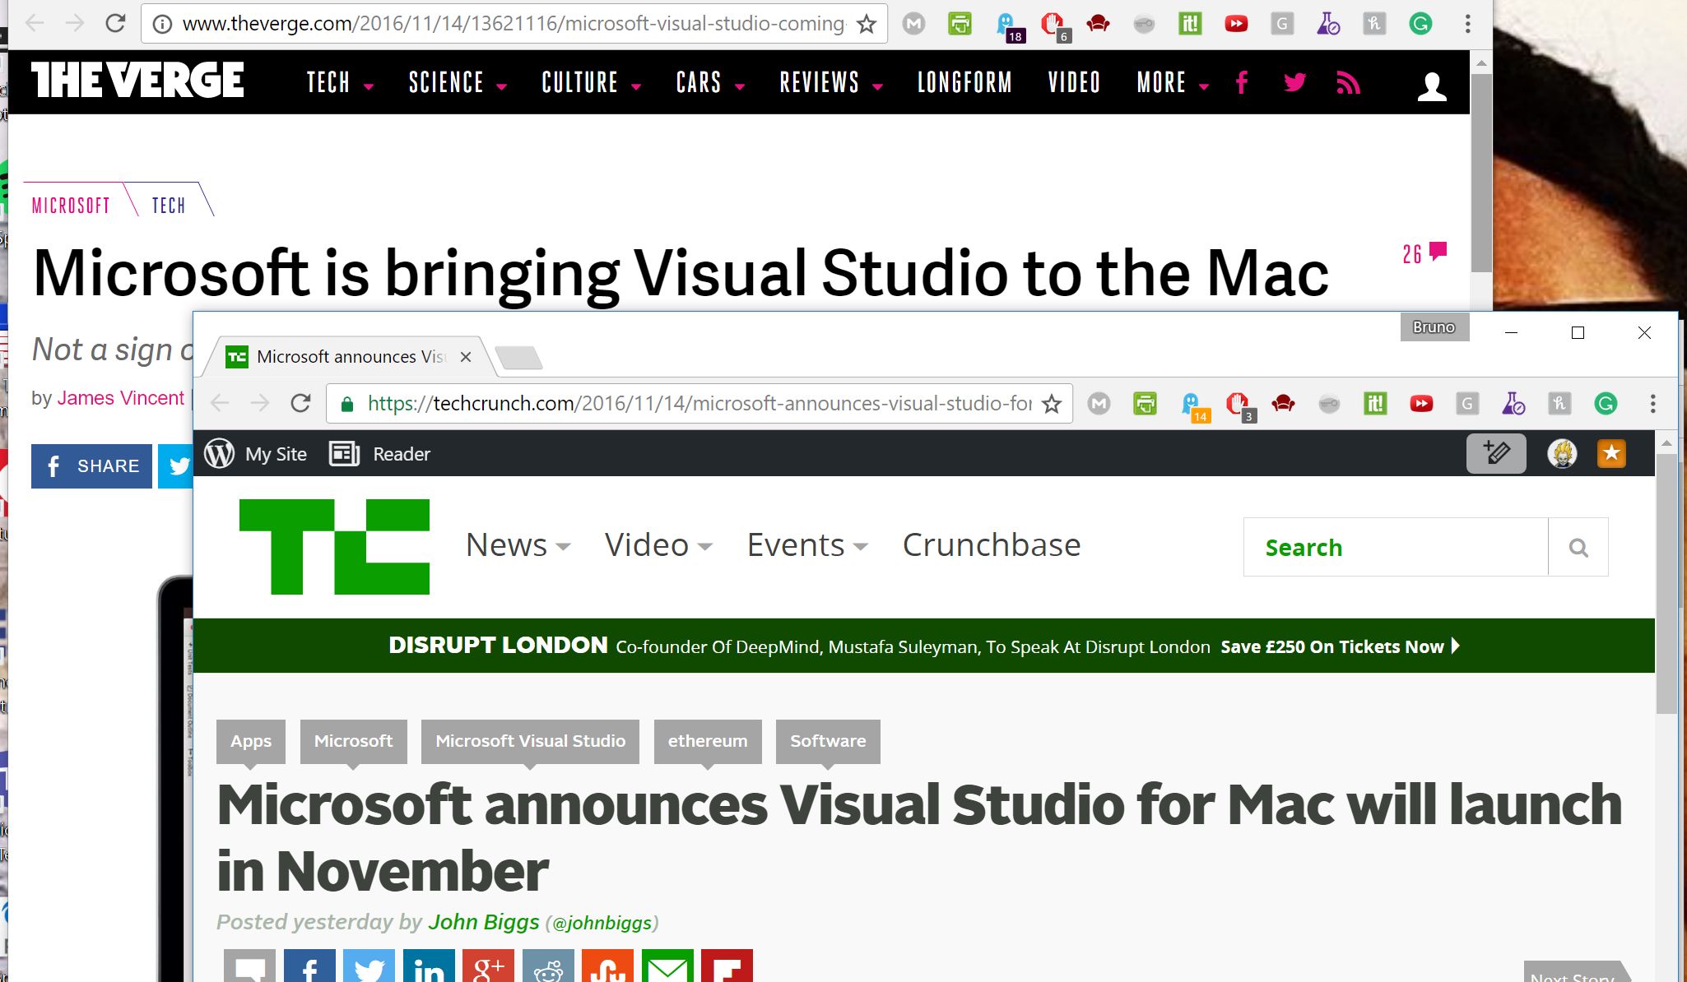Viewport: 1687px width, 982px height.
Task: Open WordPress new post pencil icon
Action: click(x=1495, y=453)
